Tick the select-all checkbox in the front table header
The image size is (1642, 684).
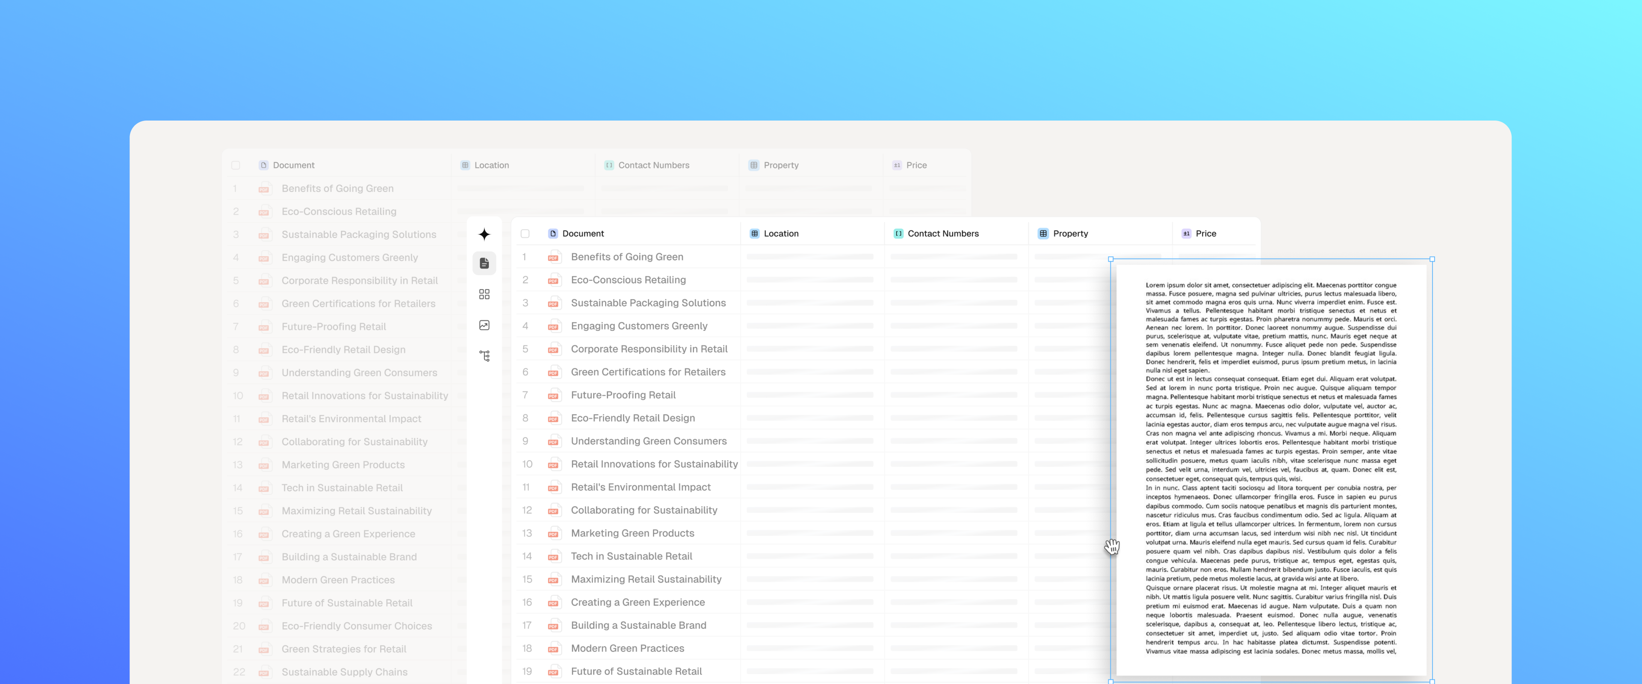pos(525,233)
